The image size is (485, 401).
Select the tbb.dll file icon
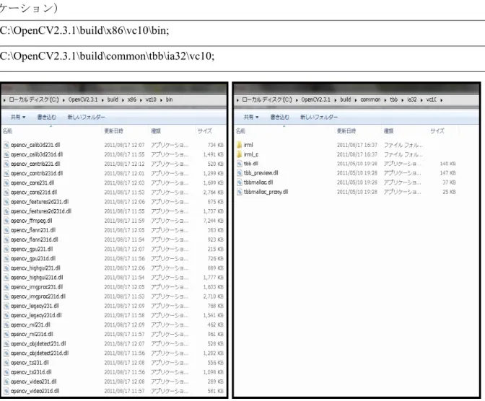(239, 164)
